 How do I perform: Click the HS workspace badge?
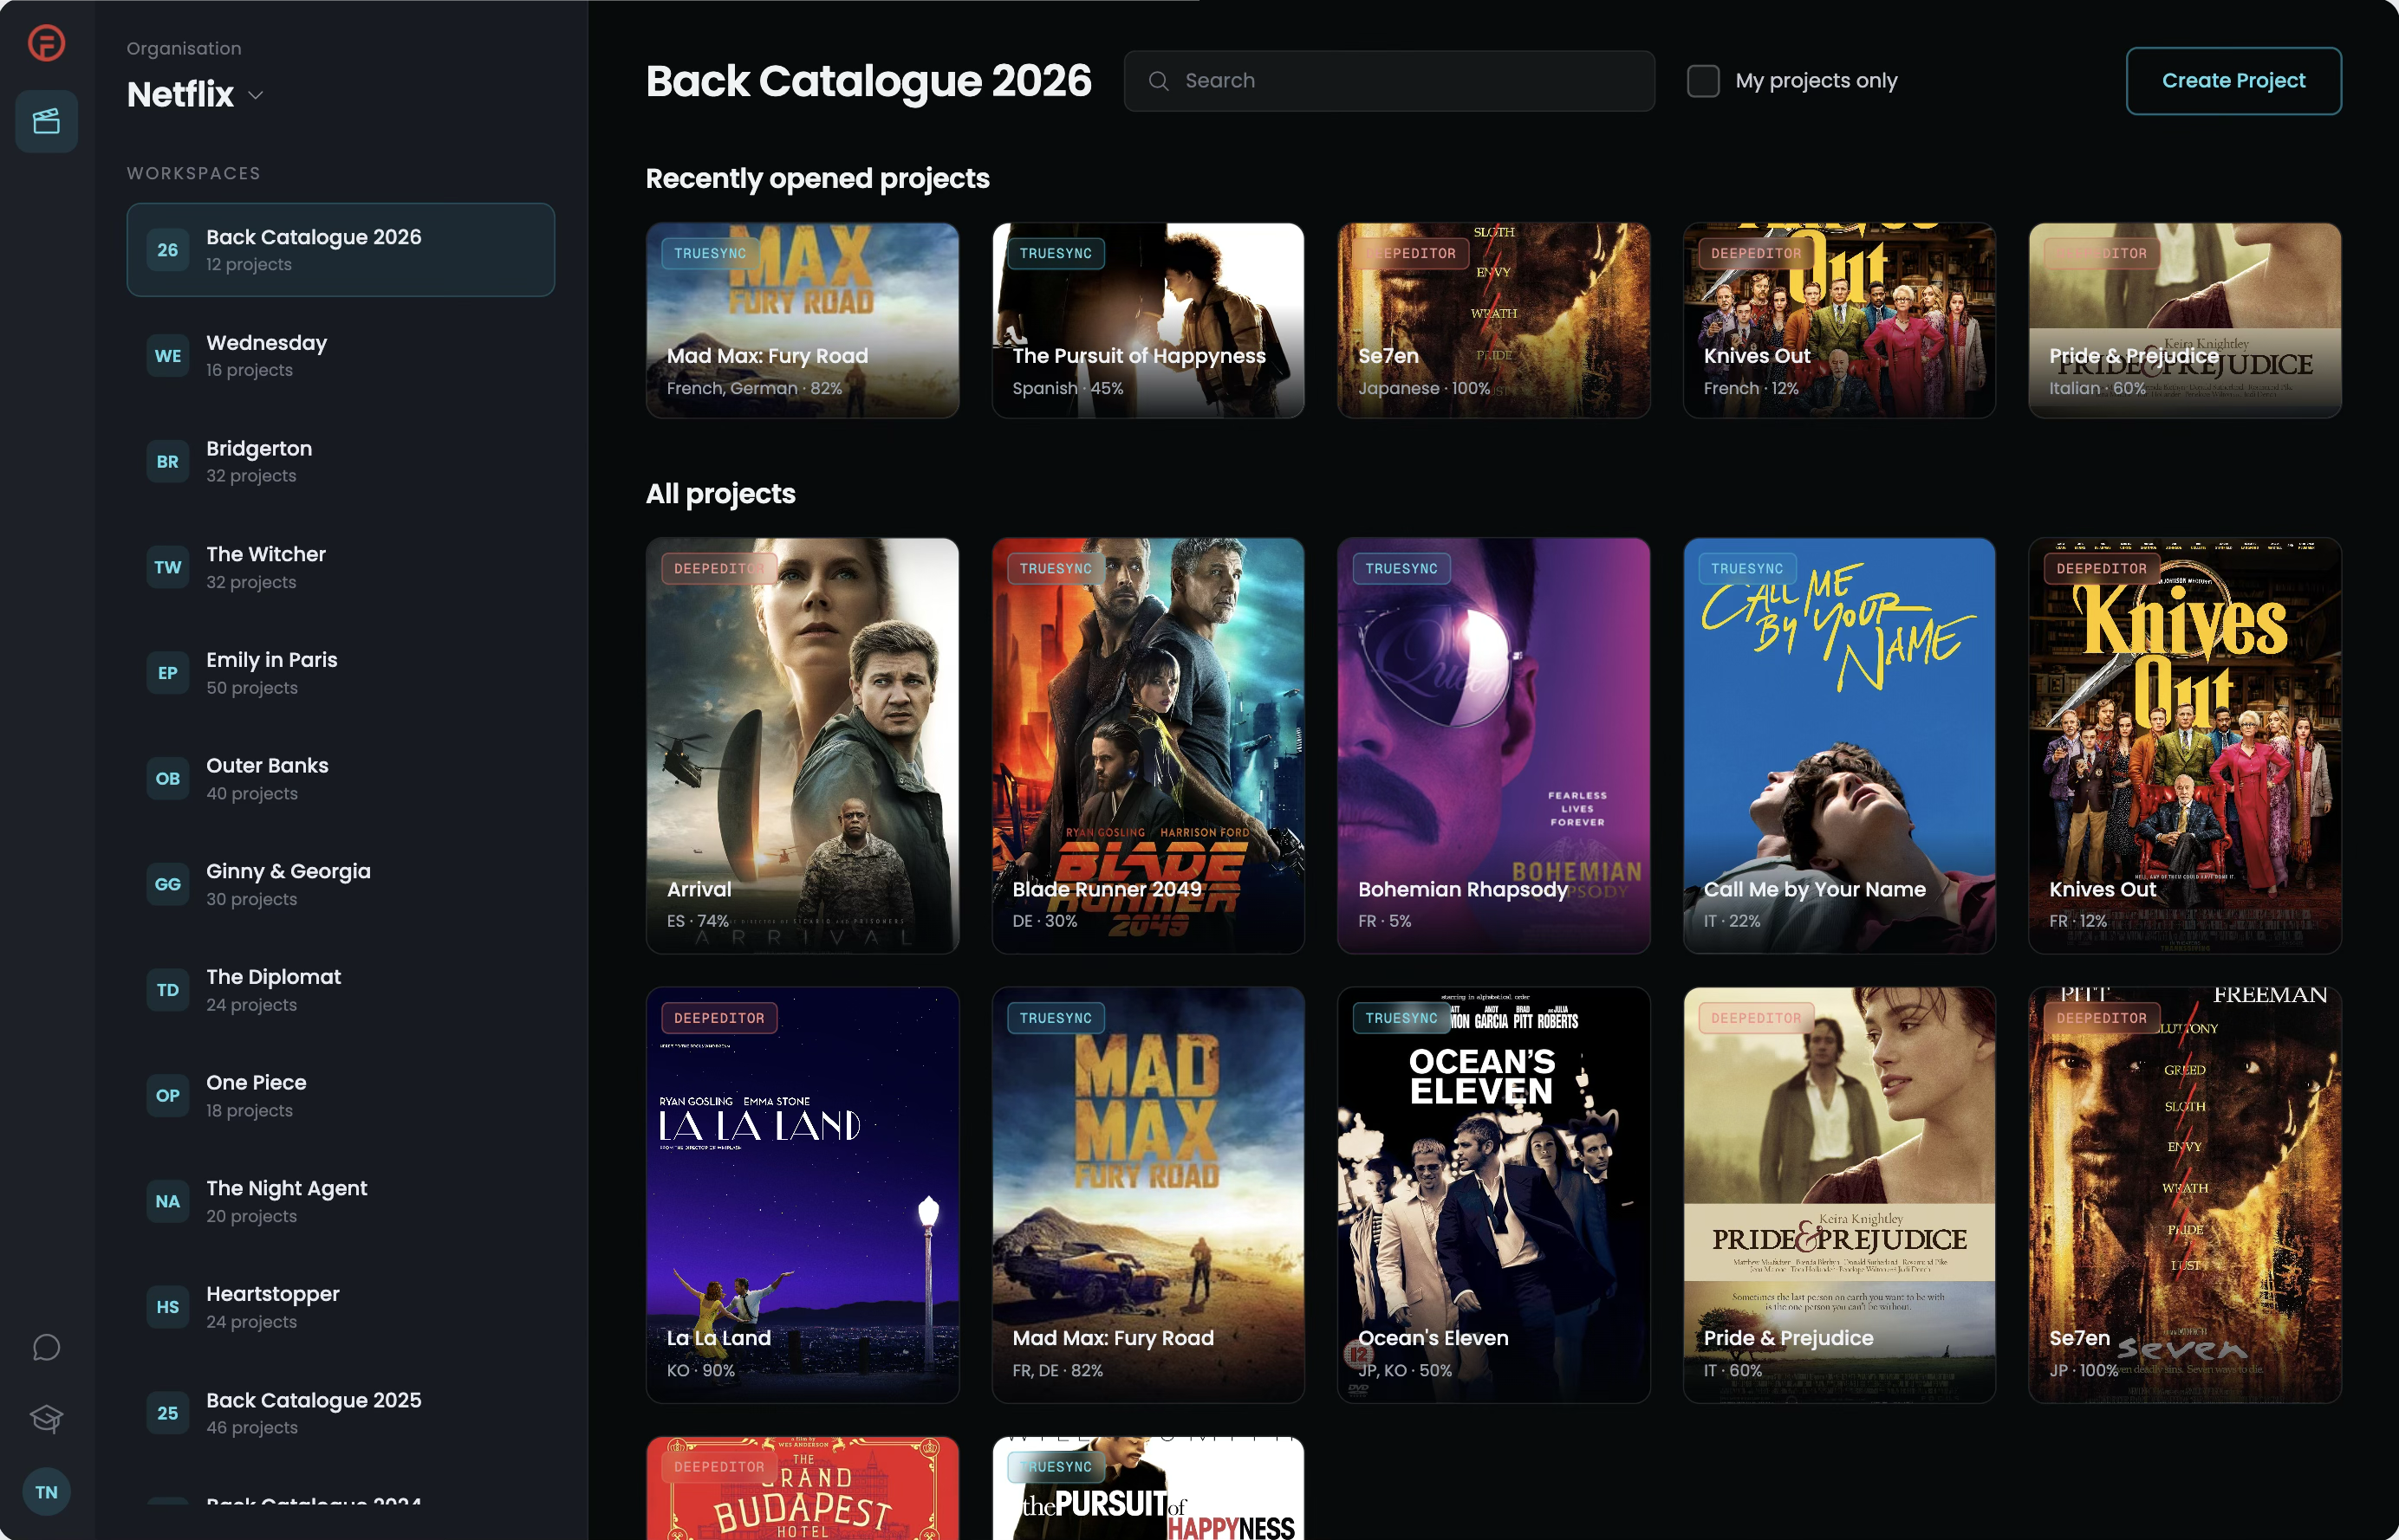coord(168,1307)
